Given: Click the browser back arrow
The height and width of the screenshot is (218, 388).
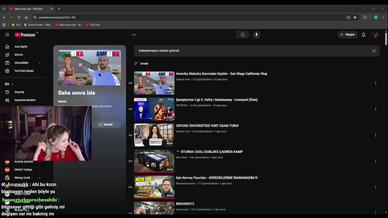Looking at the screenshot, I should [4, 17].
